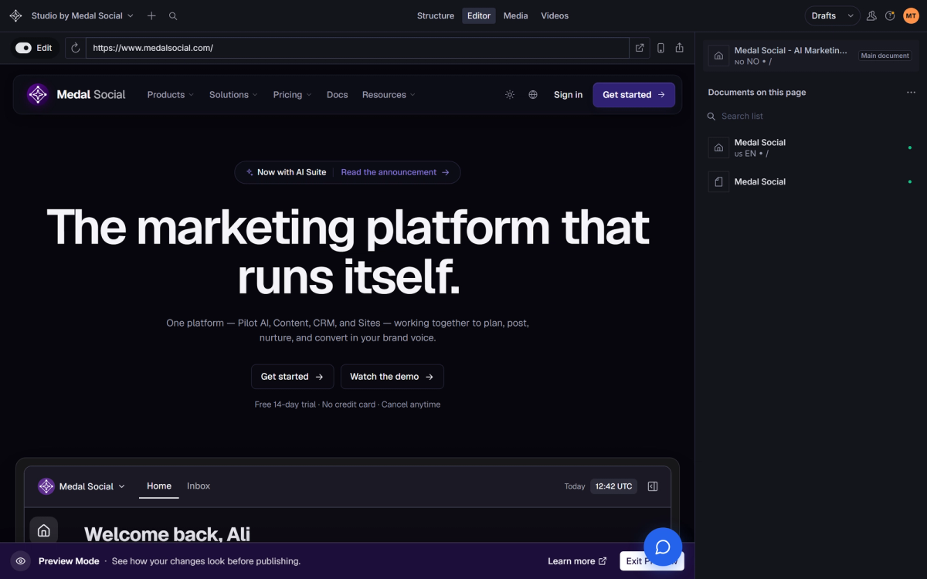Screen dimensions: 927x579
Task: Click the Documents on this page heading
Action: (x=757, y=93)
